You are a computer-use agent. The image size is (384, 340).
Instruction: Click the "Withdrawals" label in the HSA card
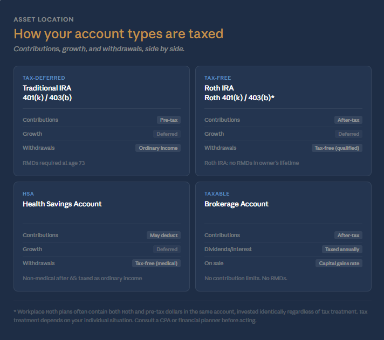pos(39,263)
